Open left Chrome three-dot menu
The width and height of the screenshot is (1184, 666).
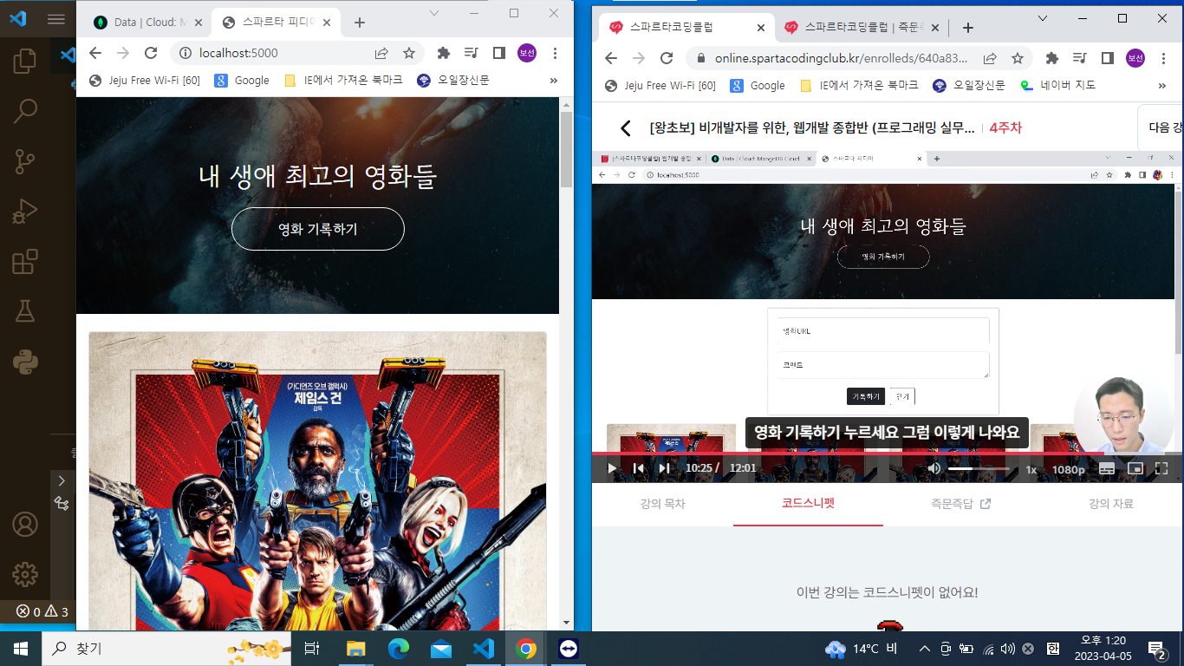click(555, 53)
